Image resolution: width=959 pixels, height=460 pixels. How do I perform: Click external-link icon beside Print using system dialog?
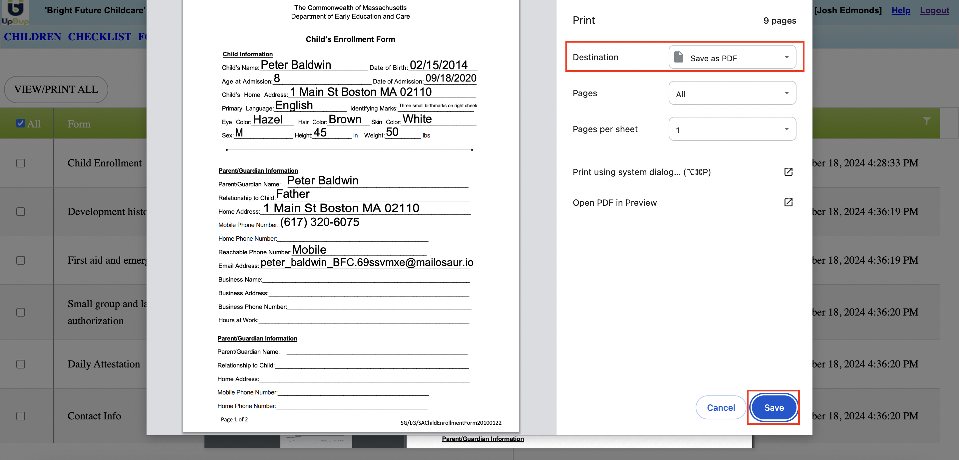click(788, 171)
